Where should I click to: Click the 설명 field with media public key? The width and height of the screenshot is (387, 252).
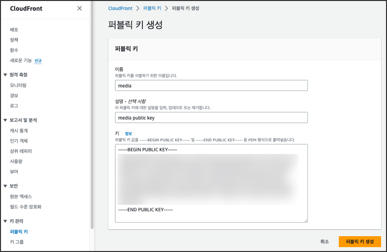(x=211, y=117)
